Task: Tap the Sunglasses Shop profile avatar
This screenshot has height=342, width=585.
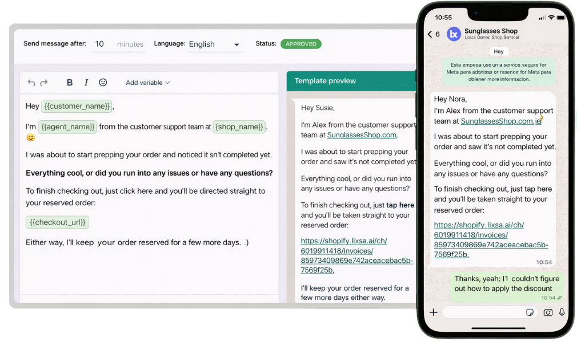Action: (x=454, y=34)
